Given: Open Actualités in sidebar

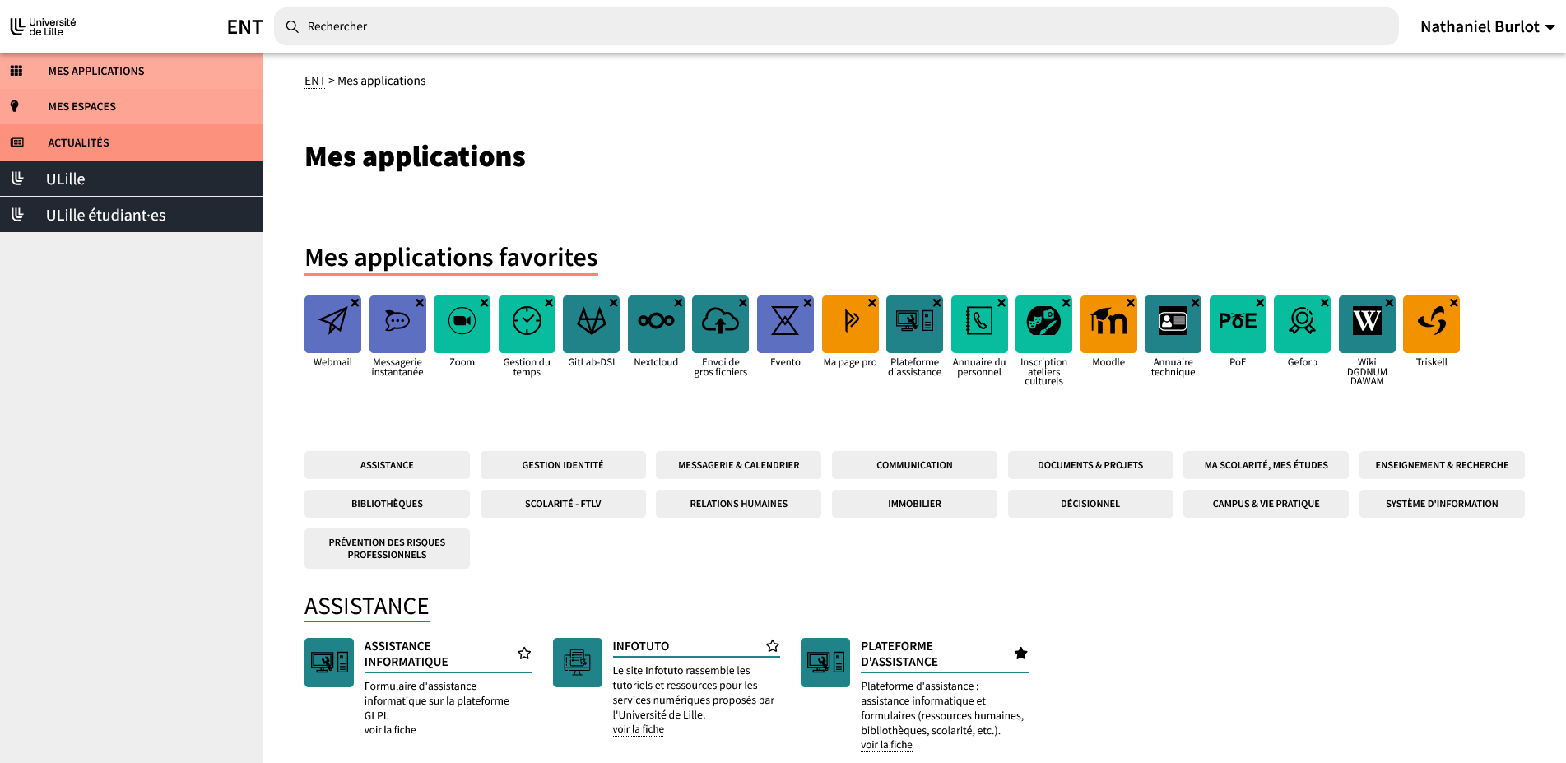Looking at the screenshot, I should click(x=132, y=142).
